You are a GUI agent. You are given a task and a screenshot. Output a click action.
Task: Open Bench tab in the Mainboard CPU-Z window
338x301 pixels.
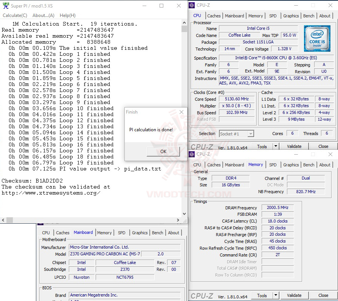tap(157, 233)
